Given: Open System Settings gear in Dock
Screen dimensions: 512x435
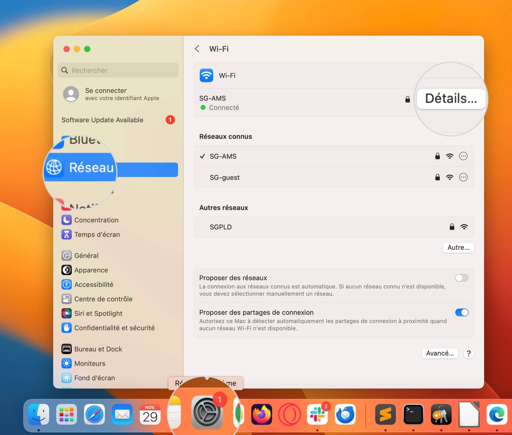Looking at the screenshot, I should pyautogui.click(x=207, y=412).
